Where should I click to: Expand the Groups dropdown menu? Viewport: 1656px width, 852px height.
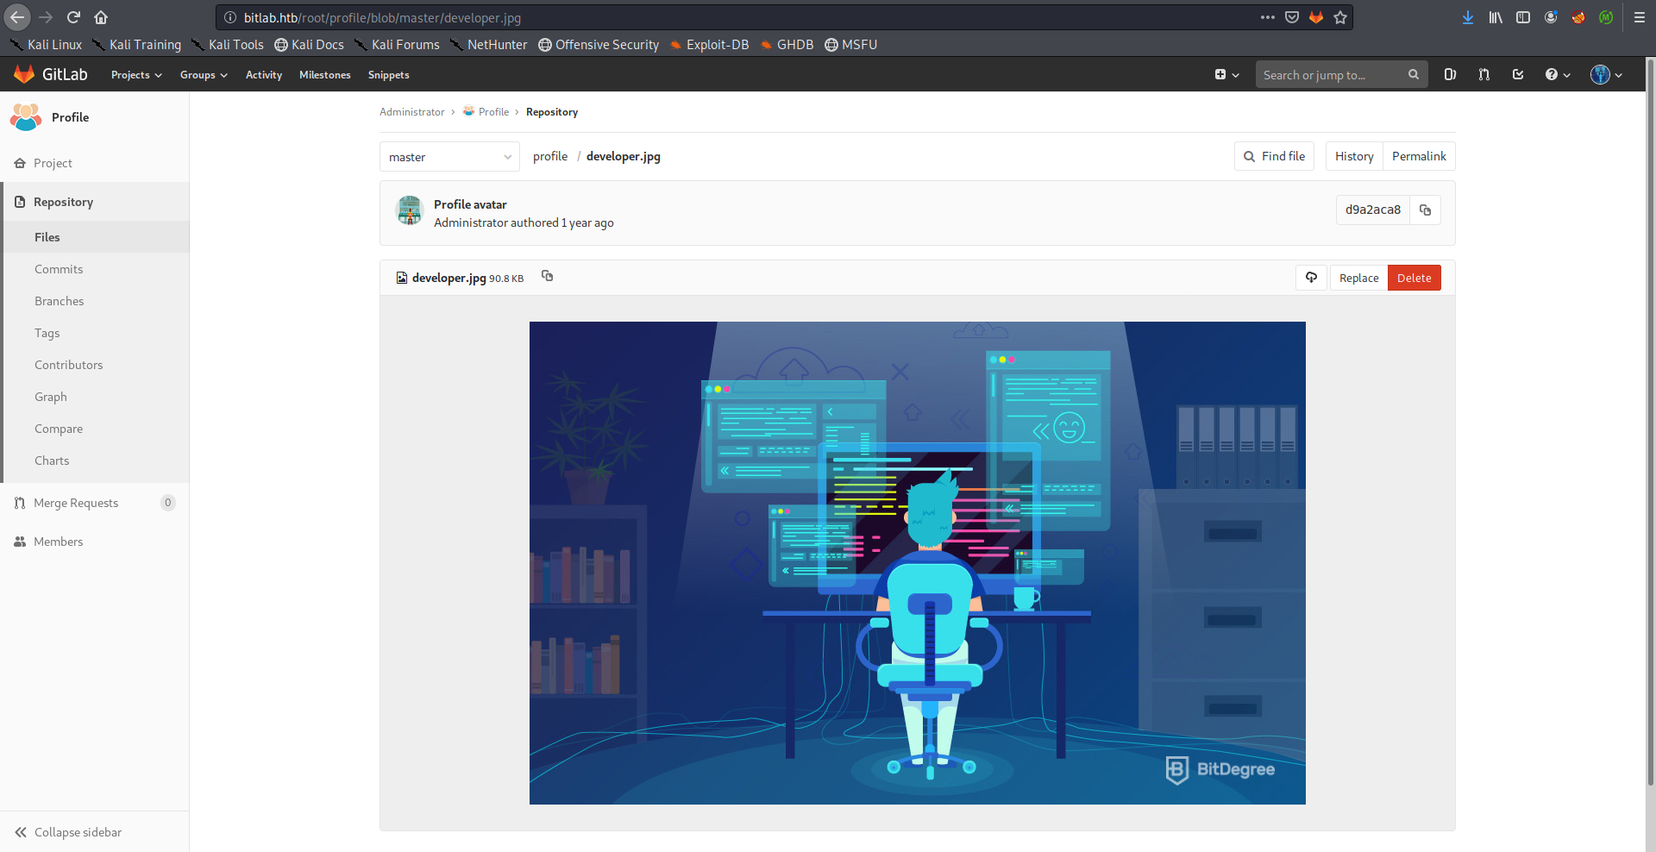pos(204,75)
